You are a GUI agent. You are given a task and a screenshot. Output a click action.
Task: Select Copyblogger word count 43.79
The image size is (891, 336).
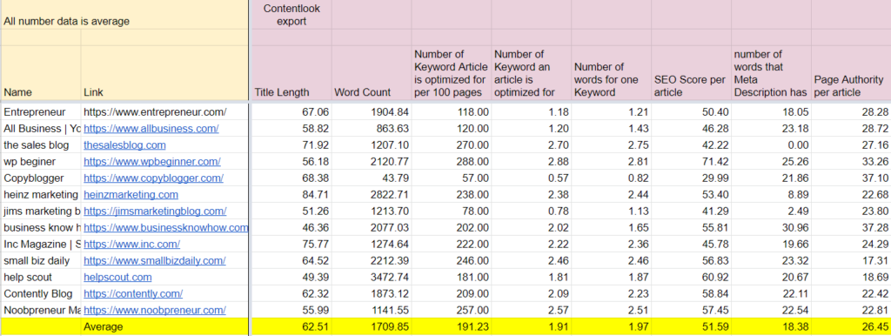tap(371, 178)
